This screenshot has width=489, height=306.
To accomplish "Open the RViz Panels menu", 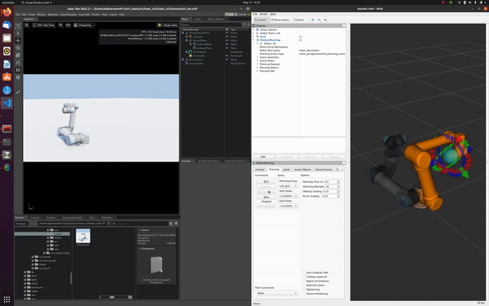I will click(x=264, y=14).
